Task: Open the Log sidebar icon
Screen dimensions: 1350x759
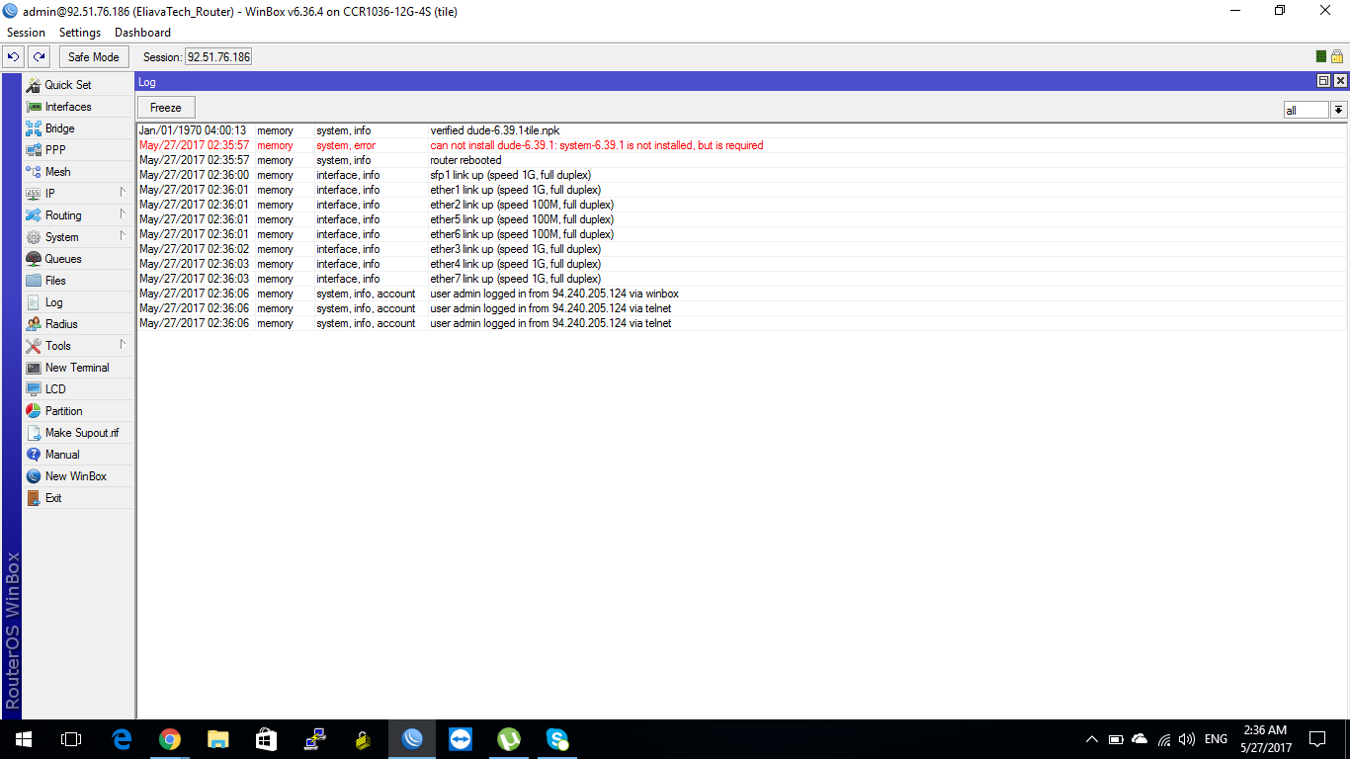Action: coord(34,302)
